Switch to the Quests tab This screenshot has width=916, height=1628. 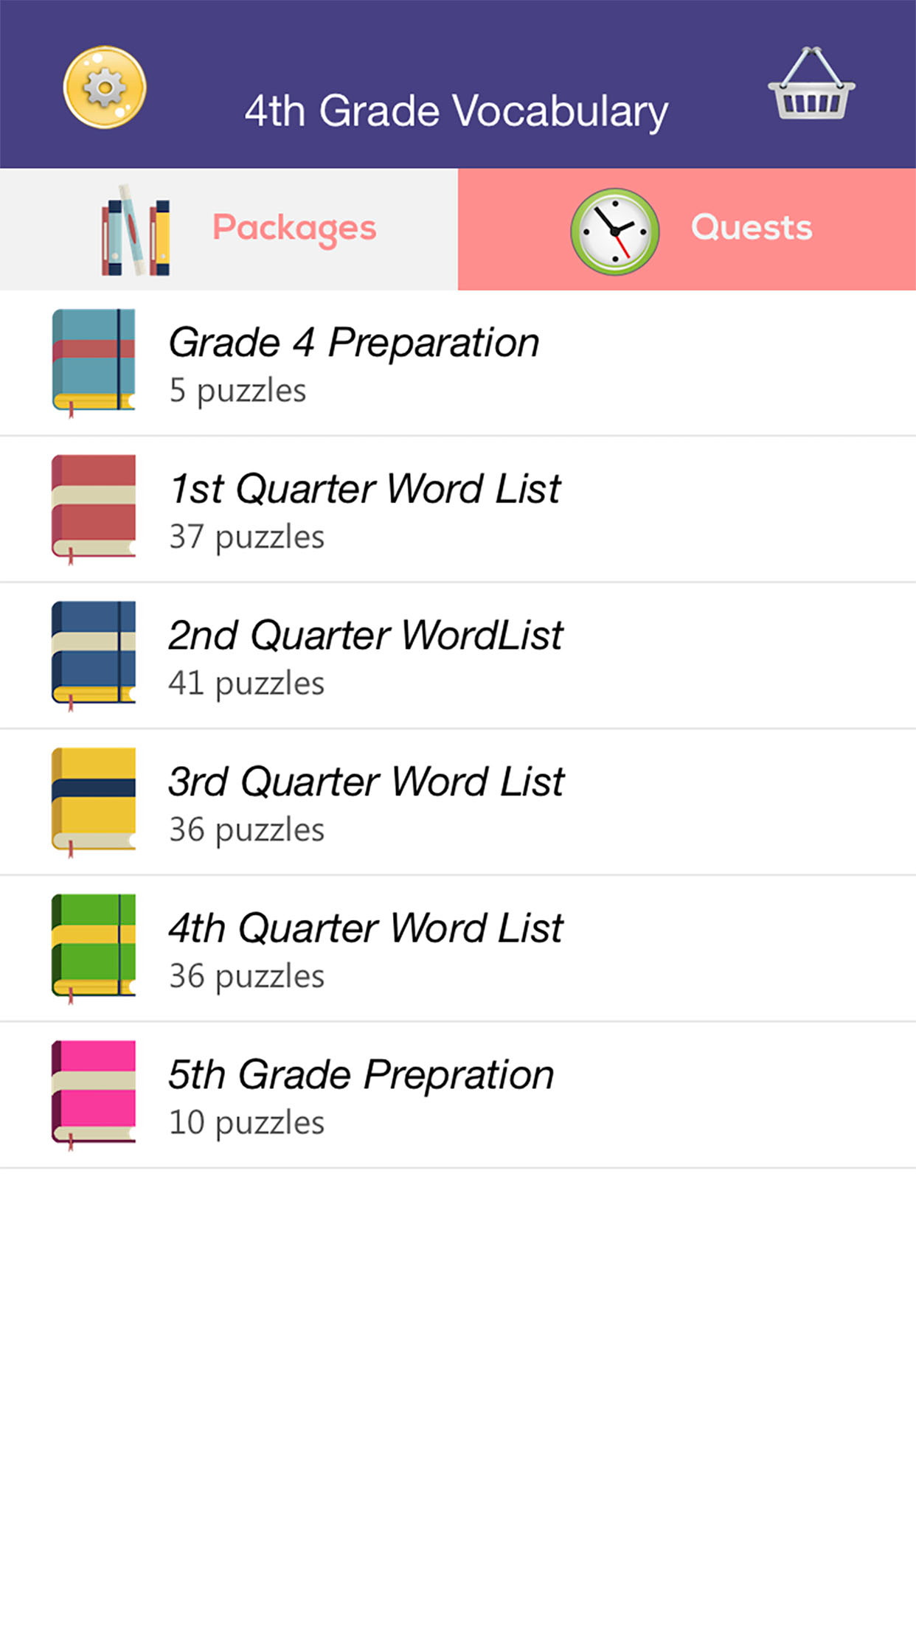click(687, 229)
